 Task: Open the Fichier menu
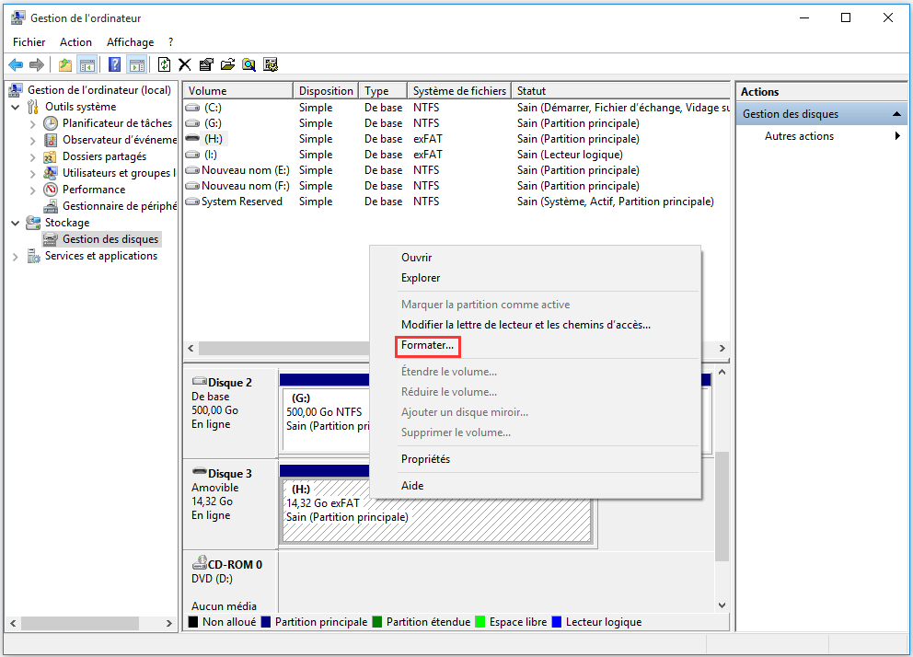pos(29,41)
